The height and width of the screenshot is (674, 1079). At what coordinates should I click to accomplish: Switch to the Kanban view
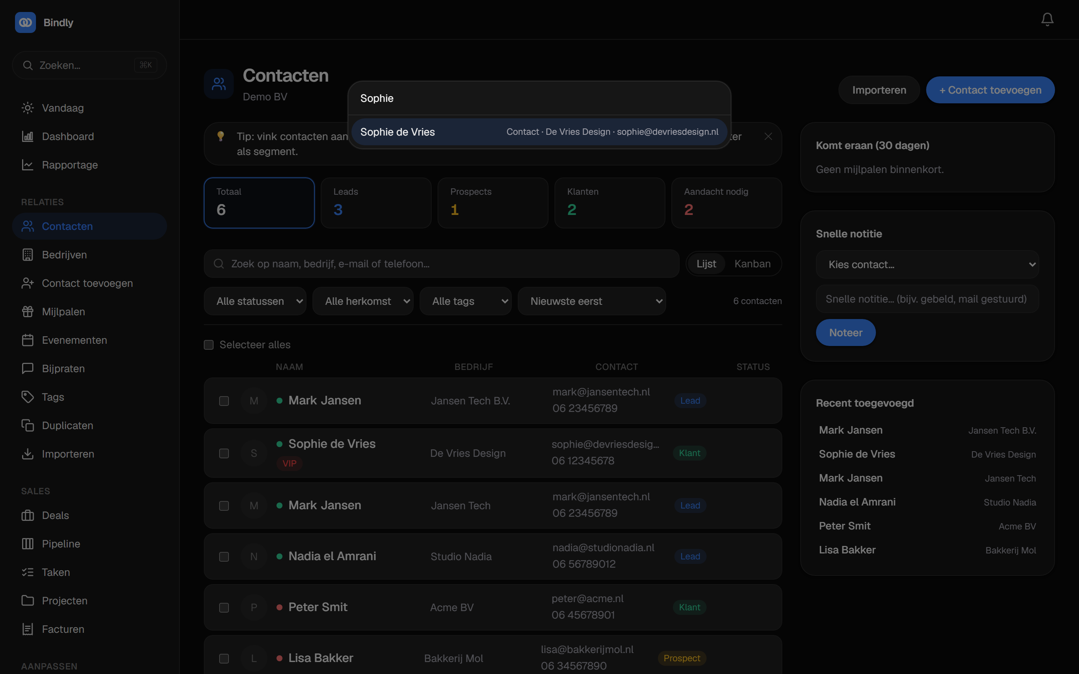point(752,264)
